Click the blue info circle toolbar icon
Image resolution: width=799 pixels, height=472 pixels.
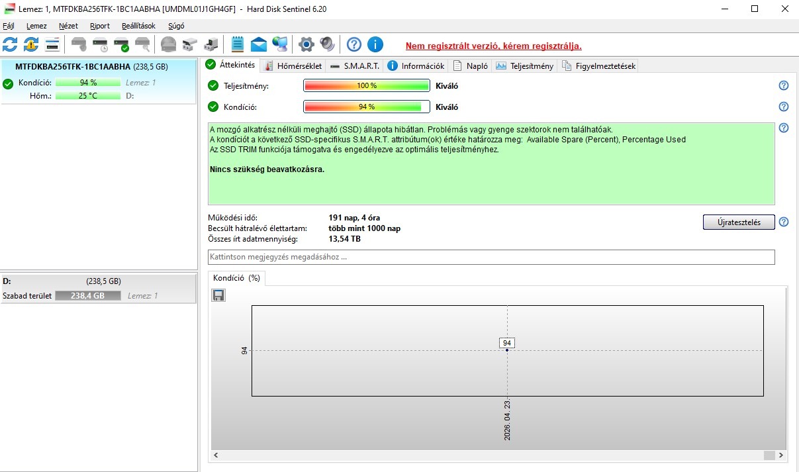tap(375, 44)
